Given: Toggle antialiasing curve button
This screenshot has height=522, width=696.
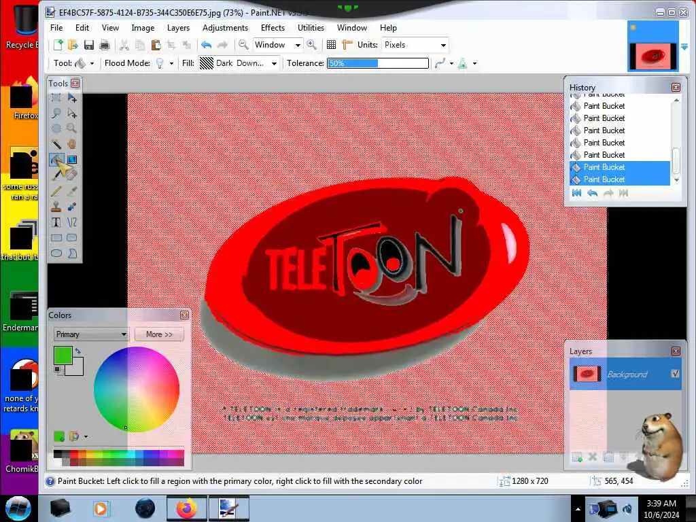Looking at the screenshot, I should [x=440, y=63].
